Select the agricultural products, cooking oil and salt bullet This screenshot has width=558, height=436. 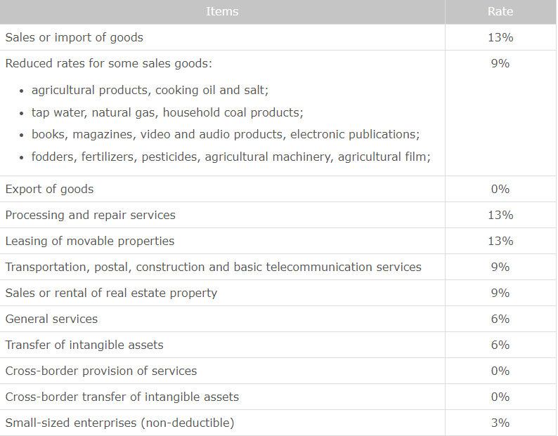(x=150, y=91)
